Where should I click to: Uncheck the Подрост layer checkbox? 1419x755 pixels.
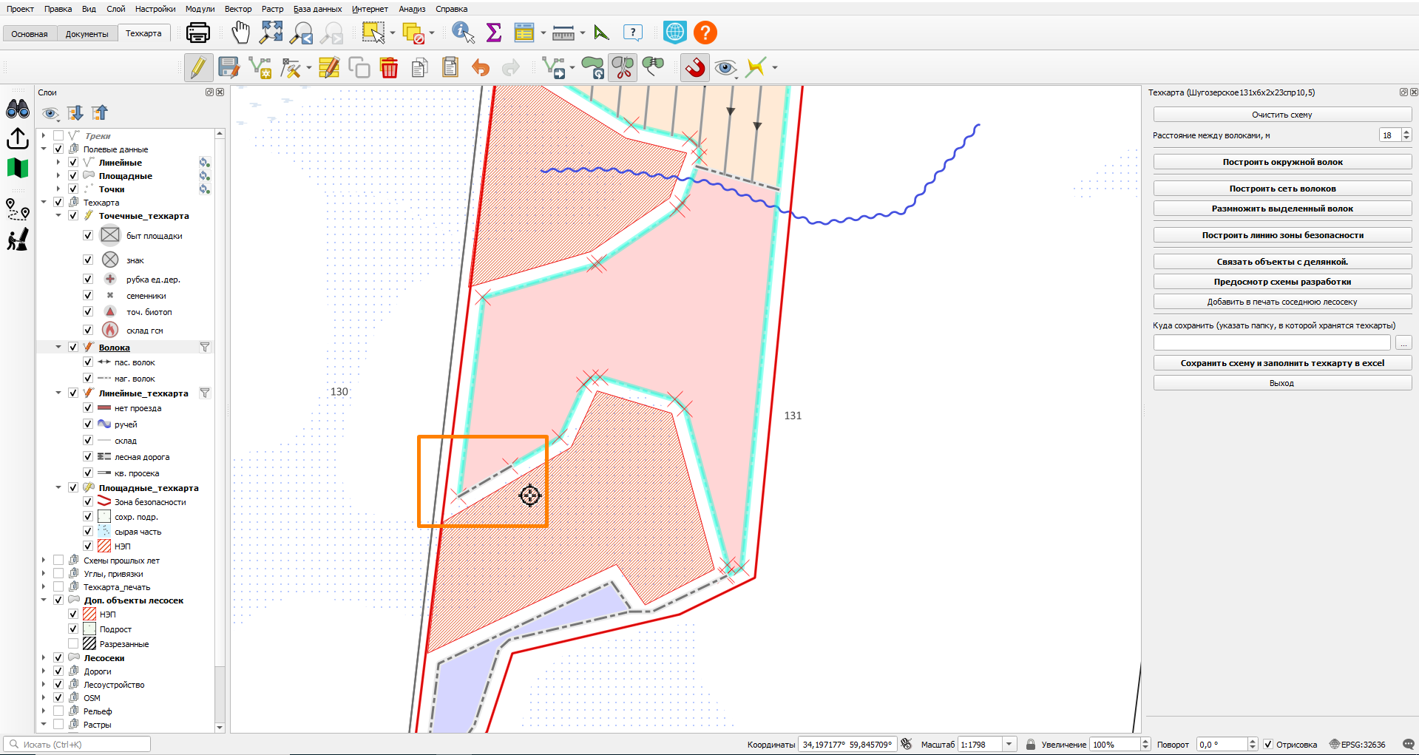[x=73, y=629]
